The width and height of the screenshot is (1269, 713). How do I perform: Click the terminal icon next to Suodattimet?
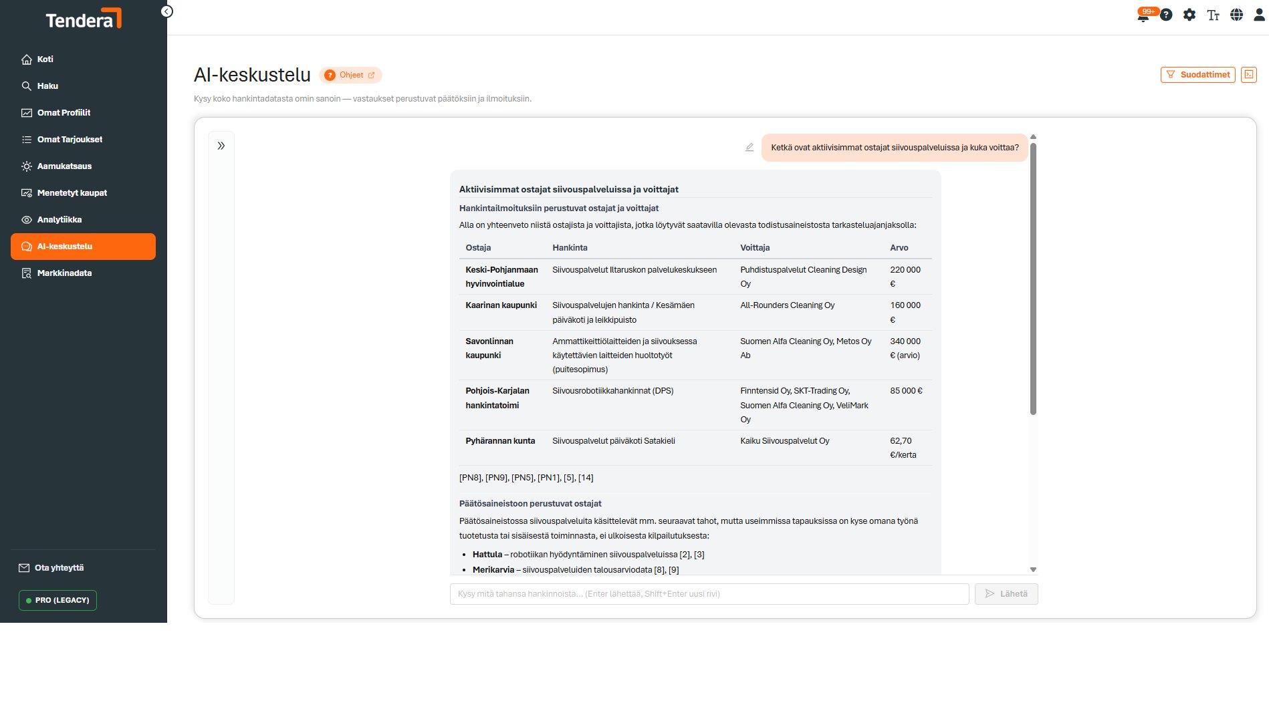(x=1249, y=75)
